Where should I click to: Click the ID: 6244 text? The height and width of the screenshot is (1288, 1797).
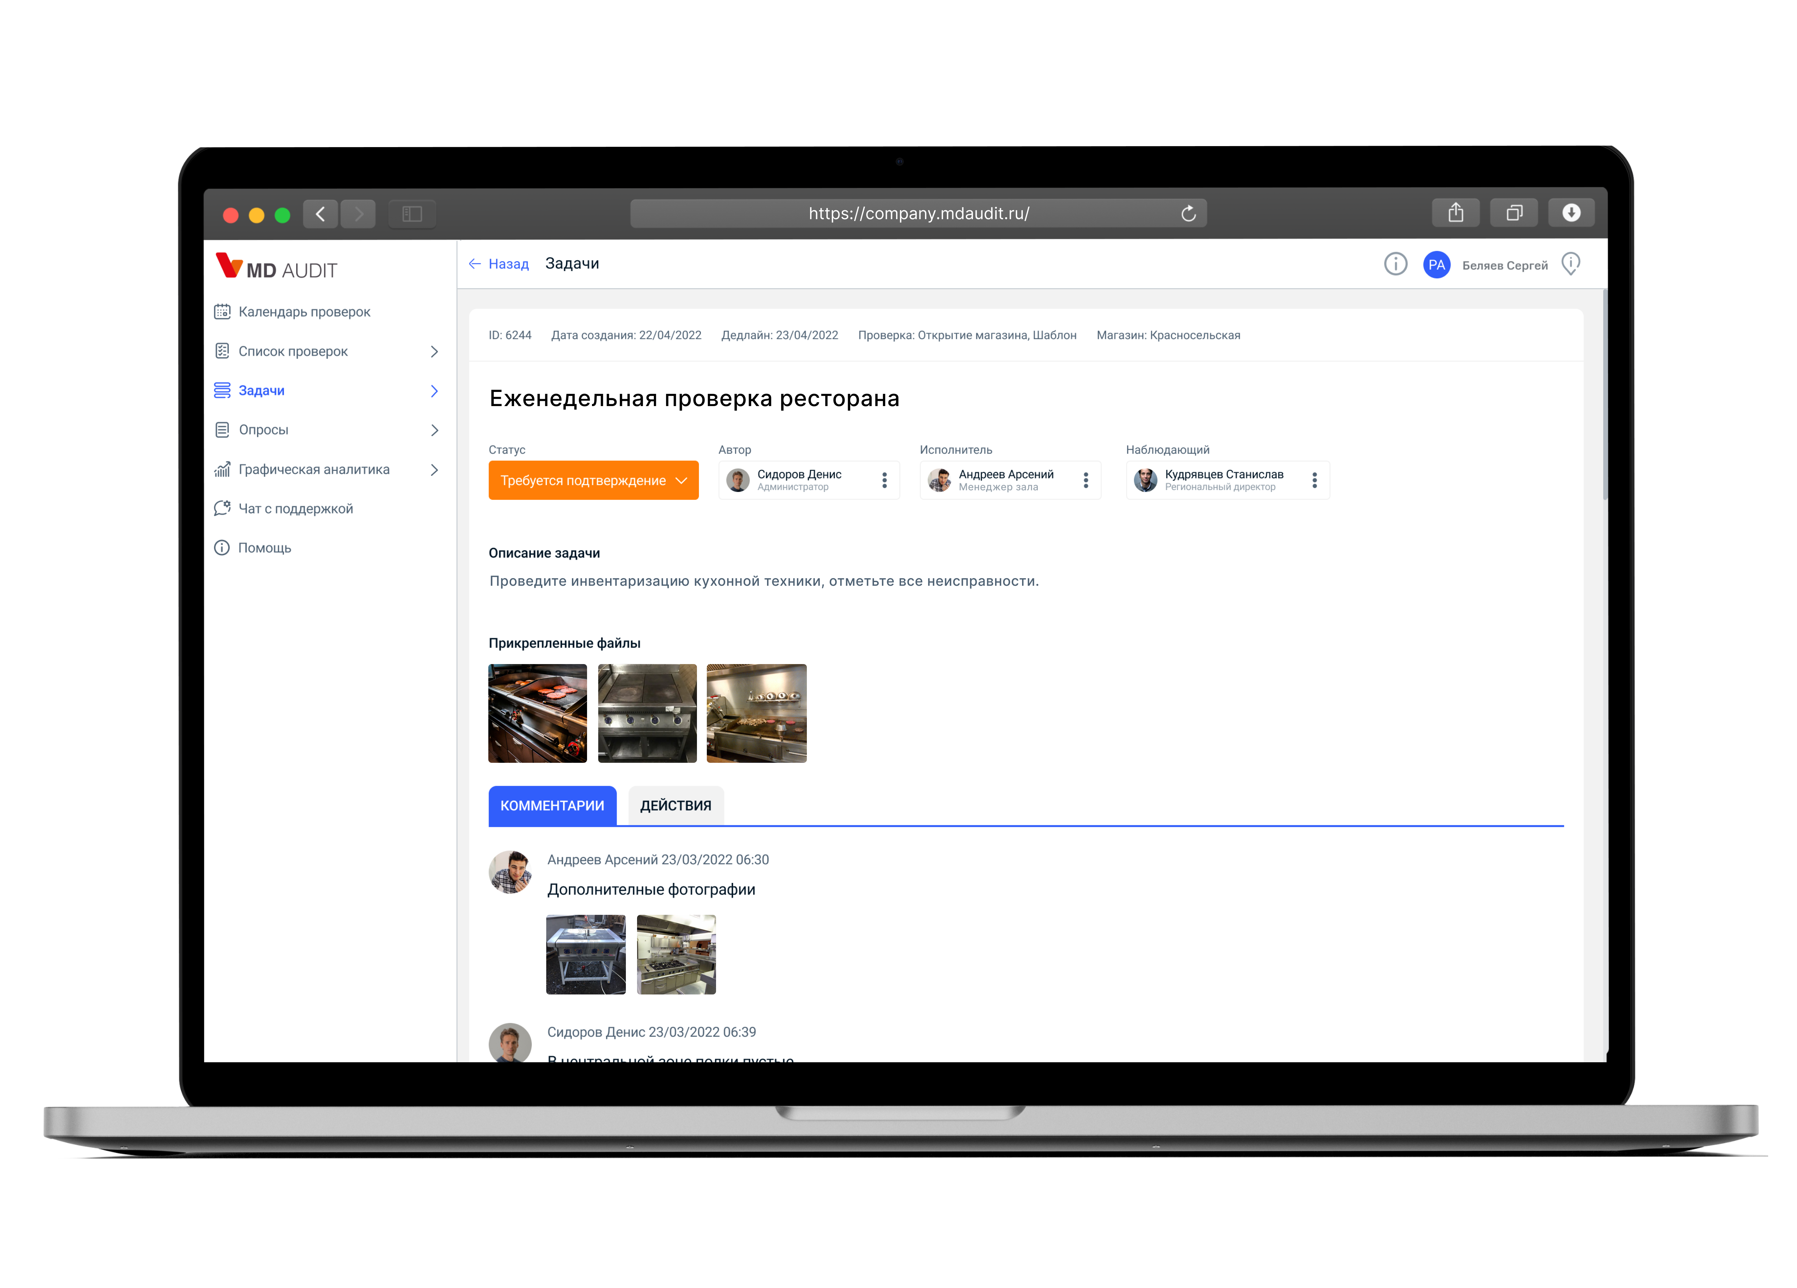[x=510, y=335]
